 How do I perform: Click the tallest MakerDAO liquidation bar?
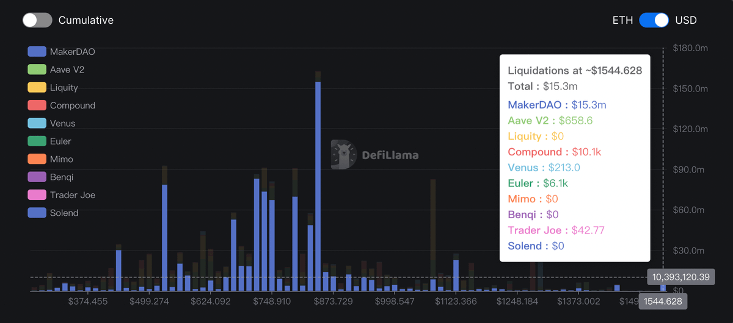318,183
